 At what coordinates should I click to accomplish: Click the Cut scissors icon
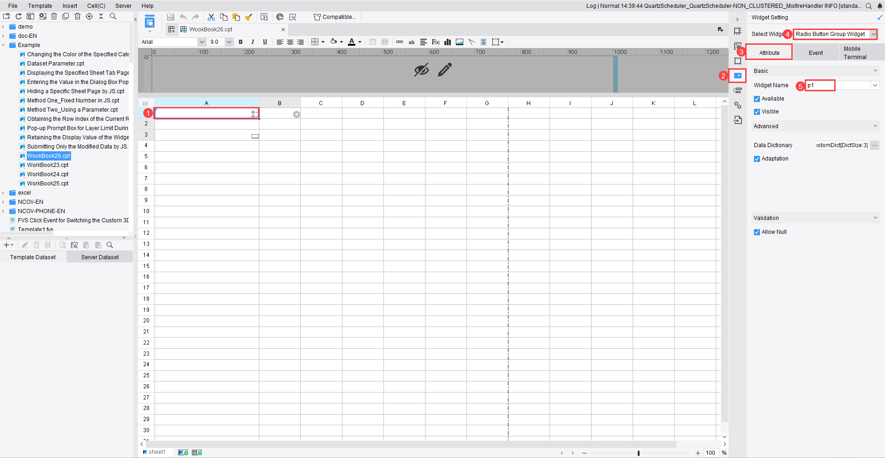211,17
